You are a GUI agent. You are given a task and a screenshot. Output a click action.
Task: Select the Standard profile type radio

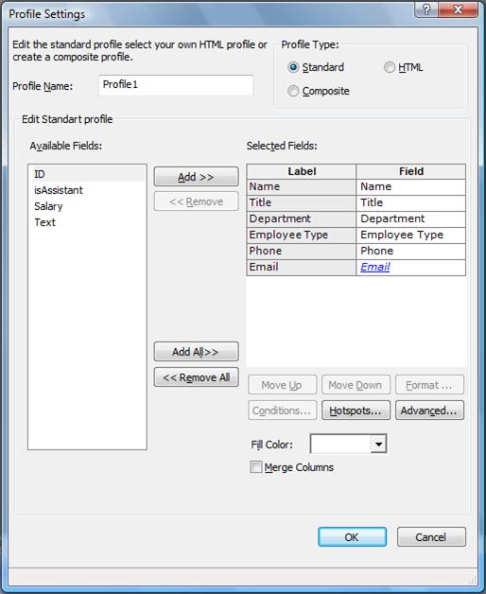(x=293, y=67)
